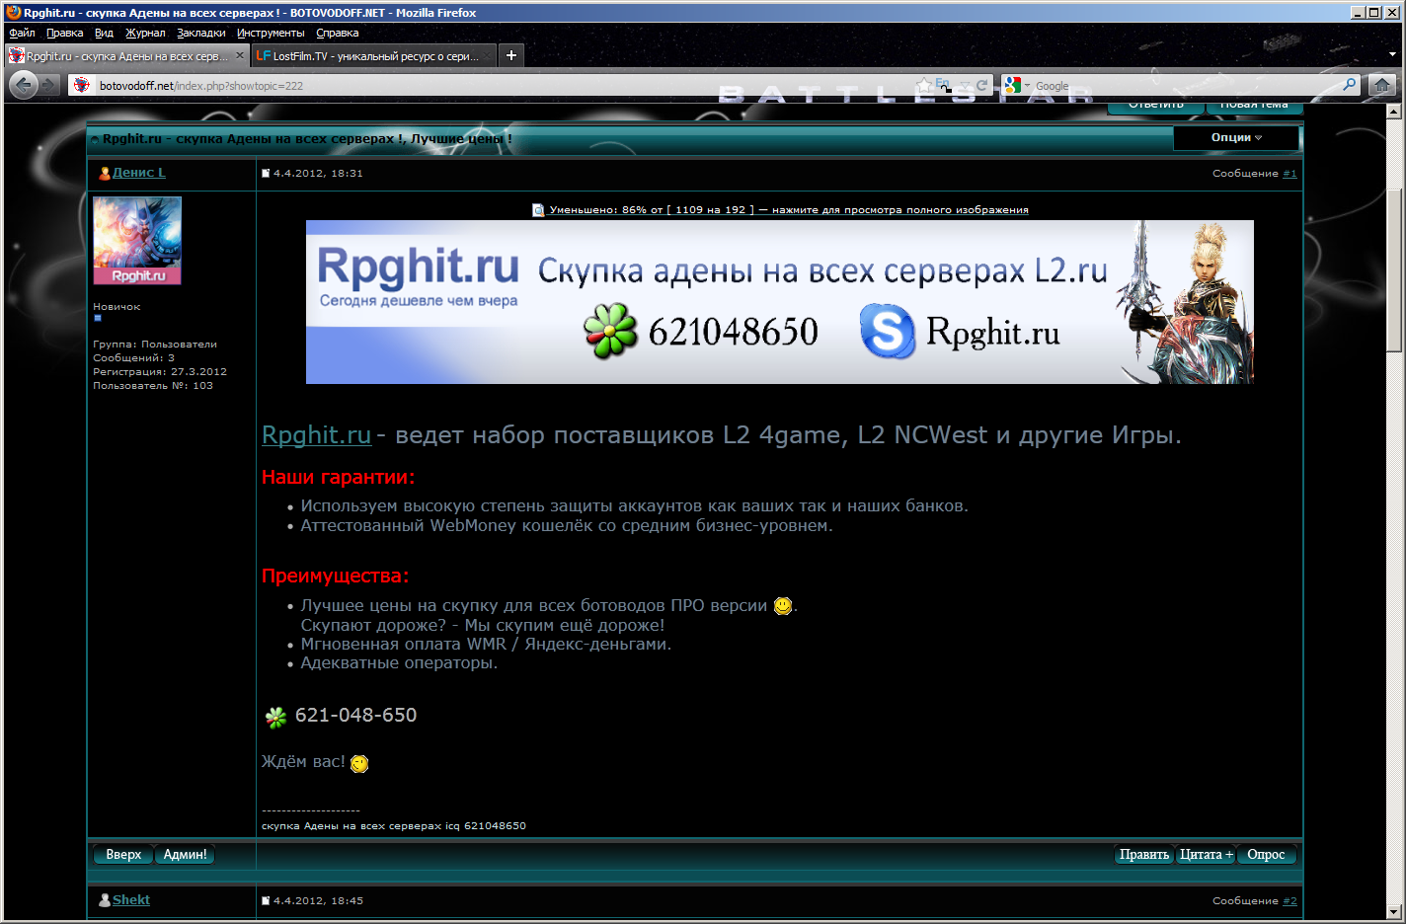Expand the Опции dropdown
This screenshot has height=924, width=1406.
click(1236, 137)
